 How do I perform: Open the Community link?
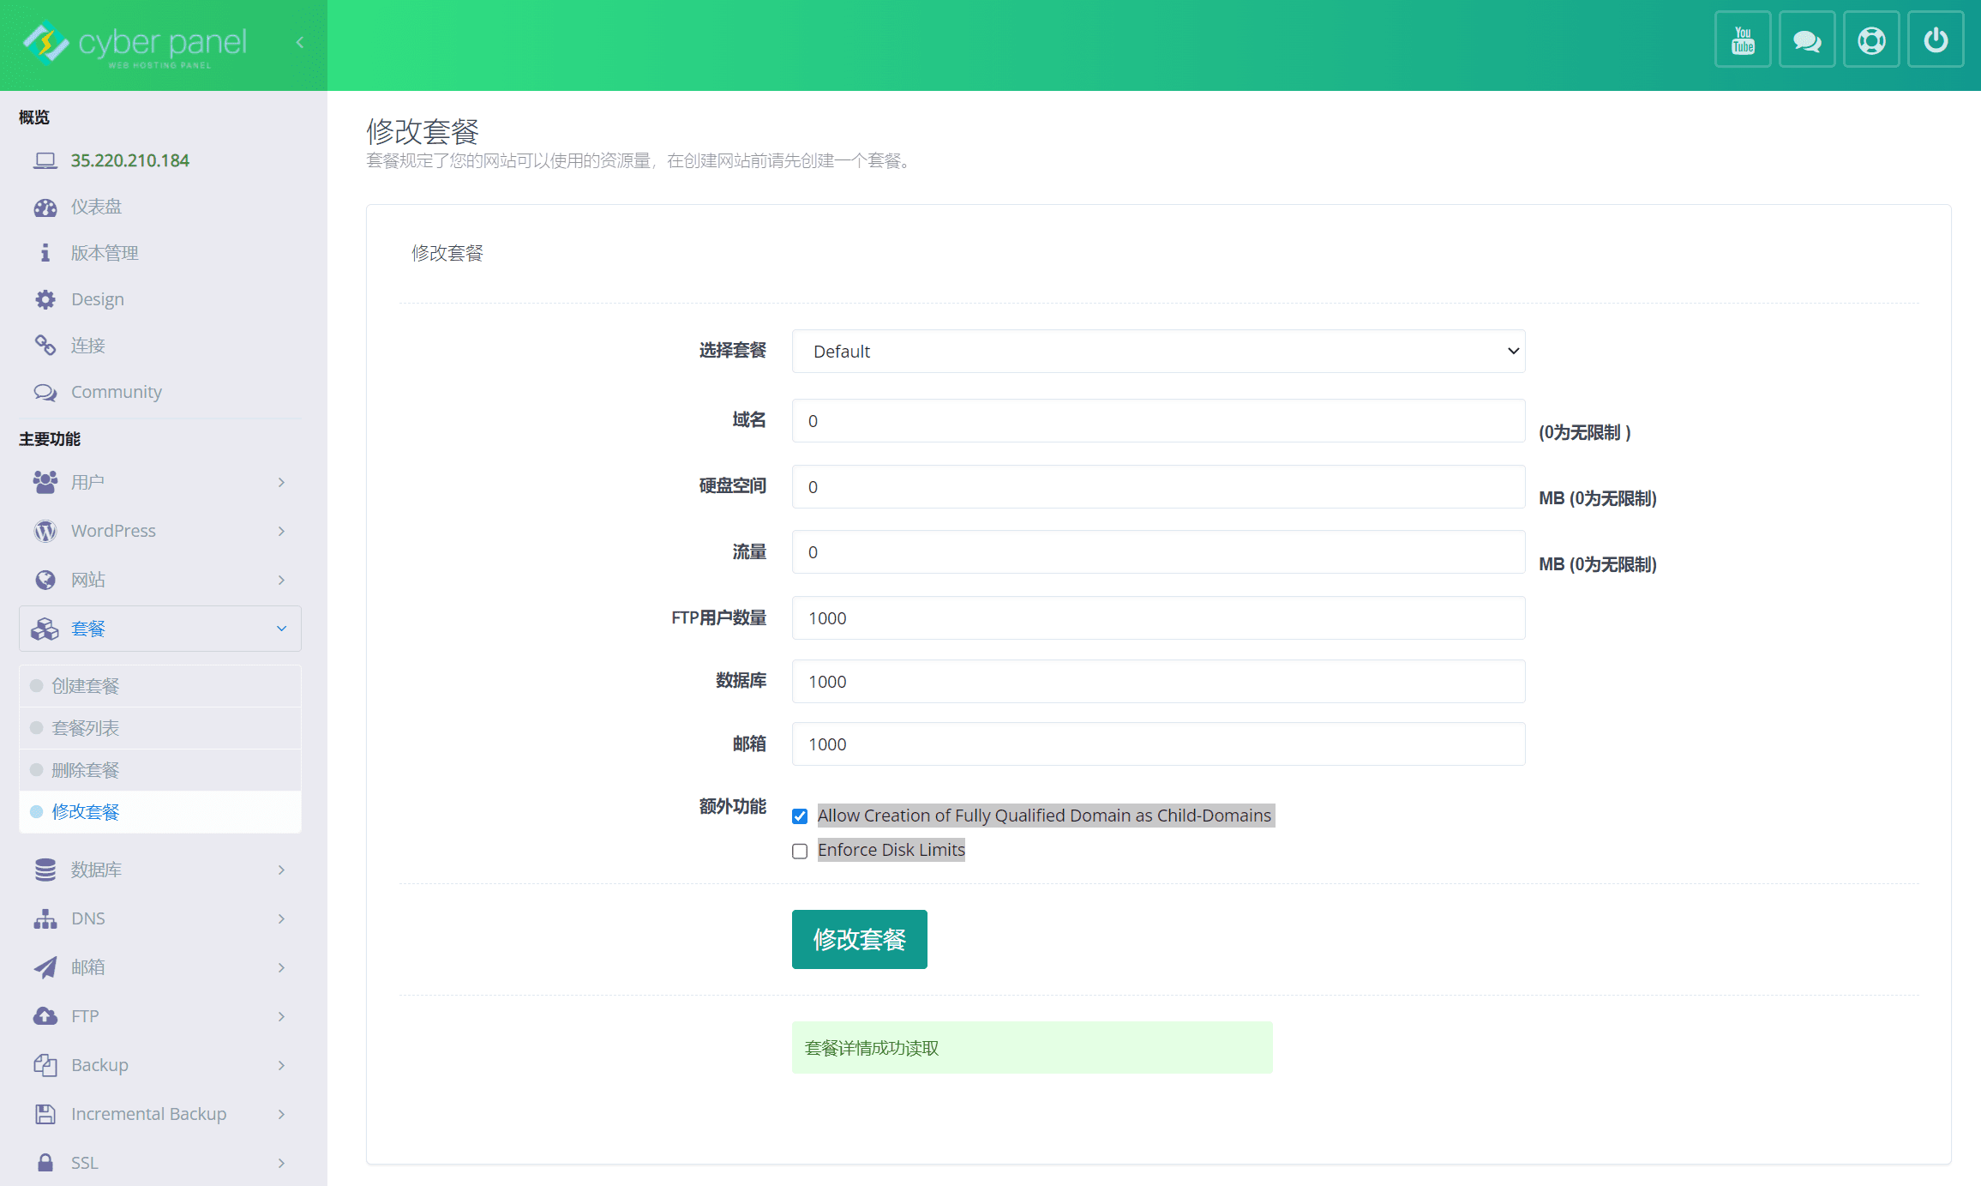click(x=116, y=392)
